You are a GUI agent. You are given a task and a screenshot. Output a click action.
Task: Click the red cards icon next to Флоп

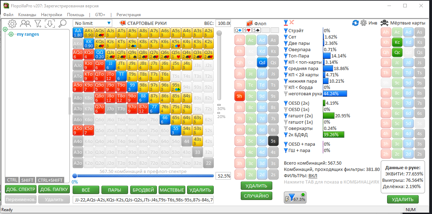(250, 23)
